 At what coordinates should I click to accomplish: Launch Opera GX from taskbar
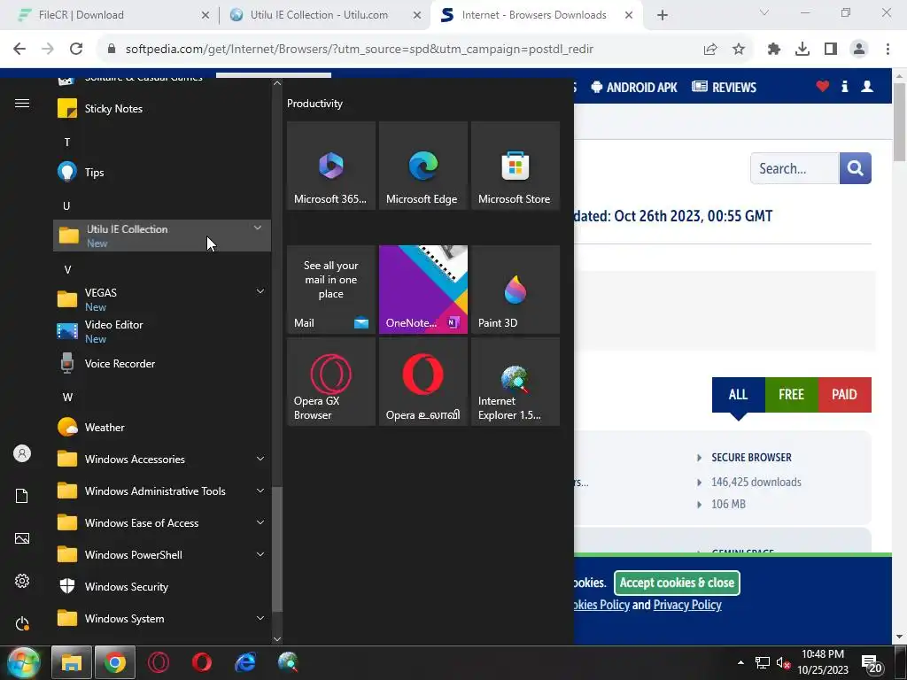click(159, 662)
